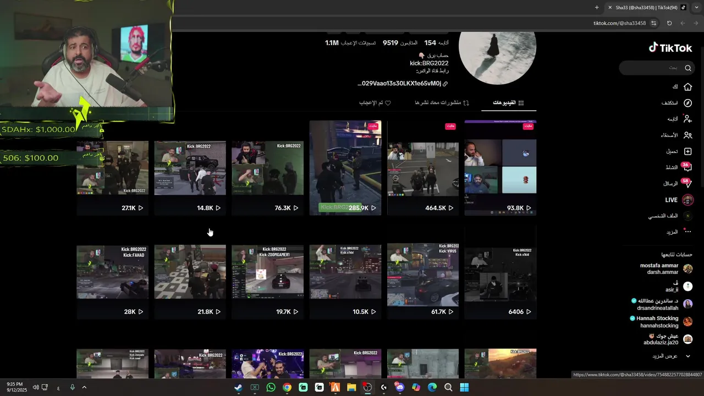
Task: Open the Friends two-people icon
Action: [x=687, y=135]
